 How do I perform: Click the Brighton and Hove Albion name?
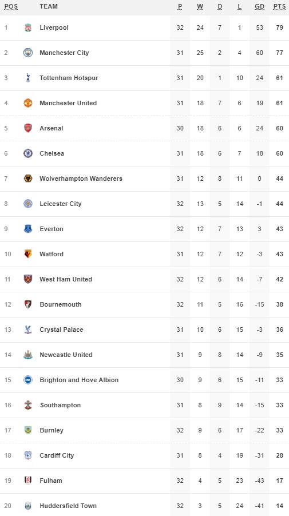(x=79, y=380)
